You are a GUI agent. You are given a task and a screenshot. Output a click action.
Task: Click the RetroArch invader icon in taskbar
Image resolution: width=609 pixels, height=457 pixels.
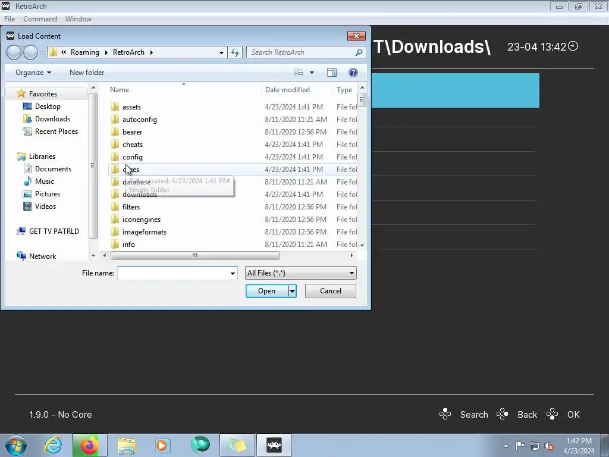tap(274, 445)
